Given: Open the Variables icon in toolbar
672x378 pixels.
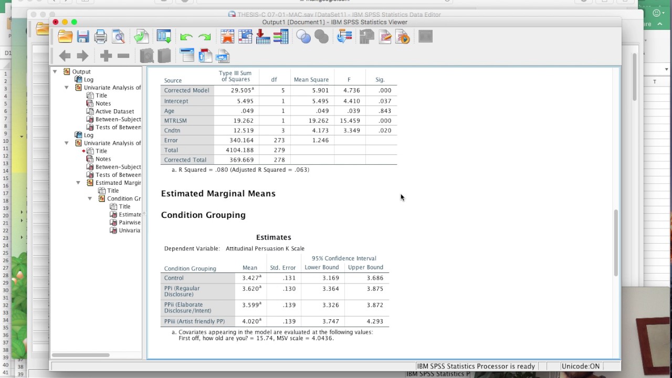Looking at the screenshot, I should click(281, 36).
